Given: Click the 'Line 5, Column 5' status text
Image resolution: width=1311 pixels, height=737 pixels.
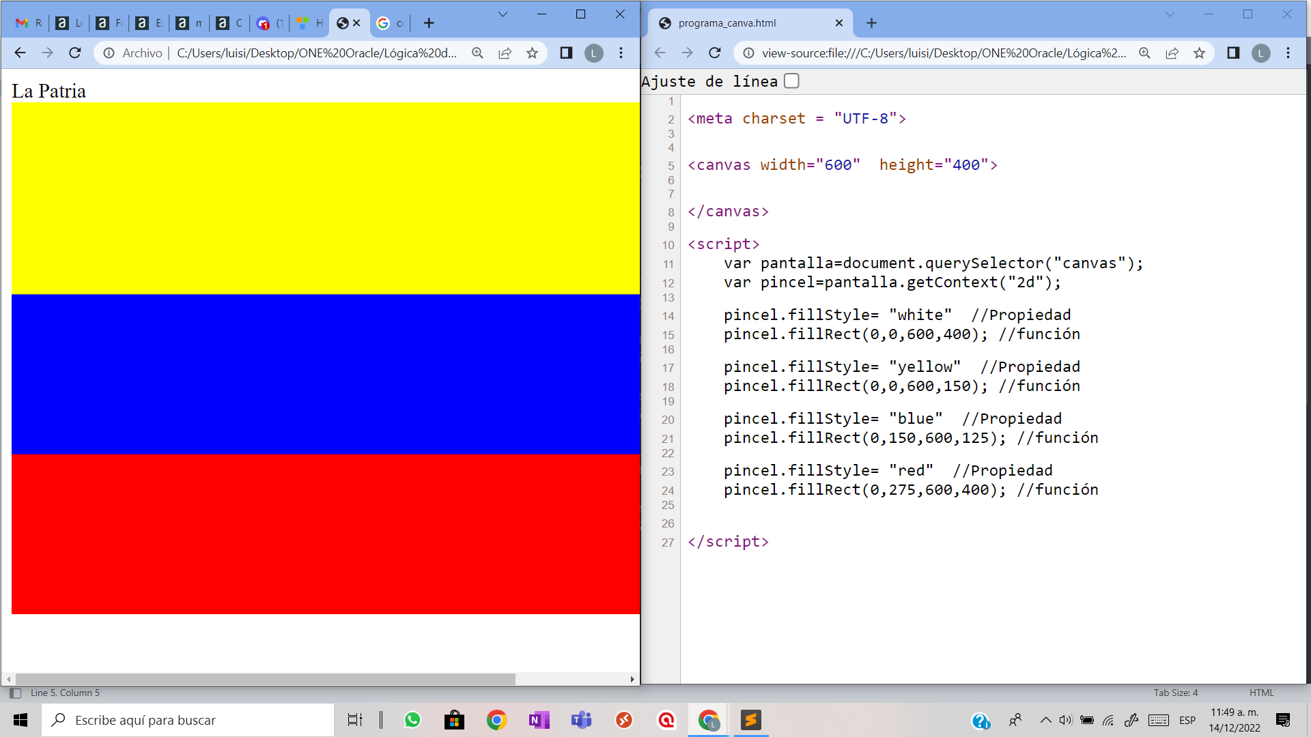Looking at the screenshot, I should coord(65,693).
